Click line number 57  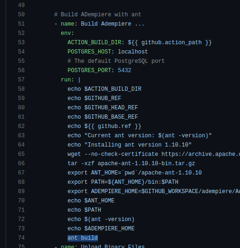(21, 80)
